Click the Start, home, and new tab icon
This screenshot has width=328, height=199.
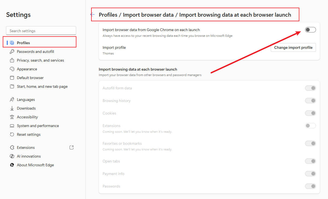point(12,86)
